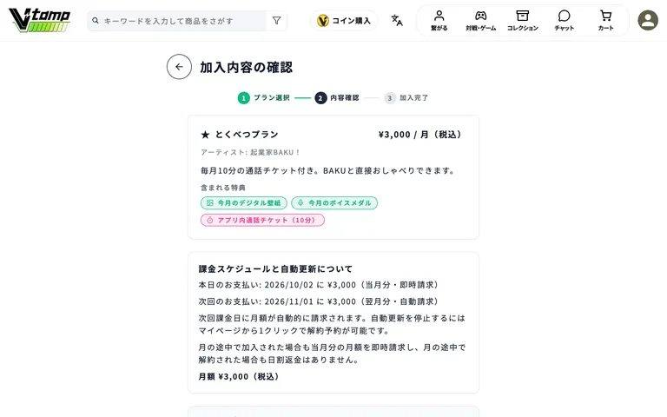Viewport: 667px width, 417px height.
Task: Click the 今月のデジタル壁紙 benefit tag
Action: (244, 203)
